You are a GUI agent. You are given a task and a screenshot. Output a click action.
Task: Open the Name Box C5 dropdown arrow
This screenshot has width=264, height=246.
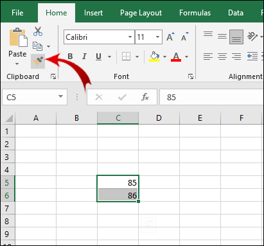pos(61,97)
